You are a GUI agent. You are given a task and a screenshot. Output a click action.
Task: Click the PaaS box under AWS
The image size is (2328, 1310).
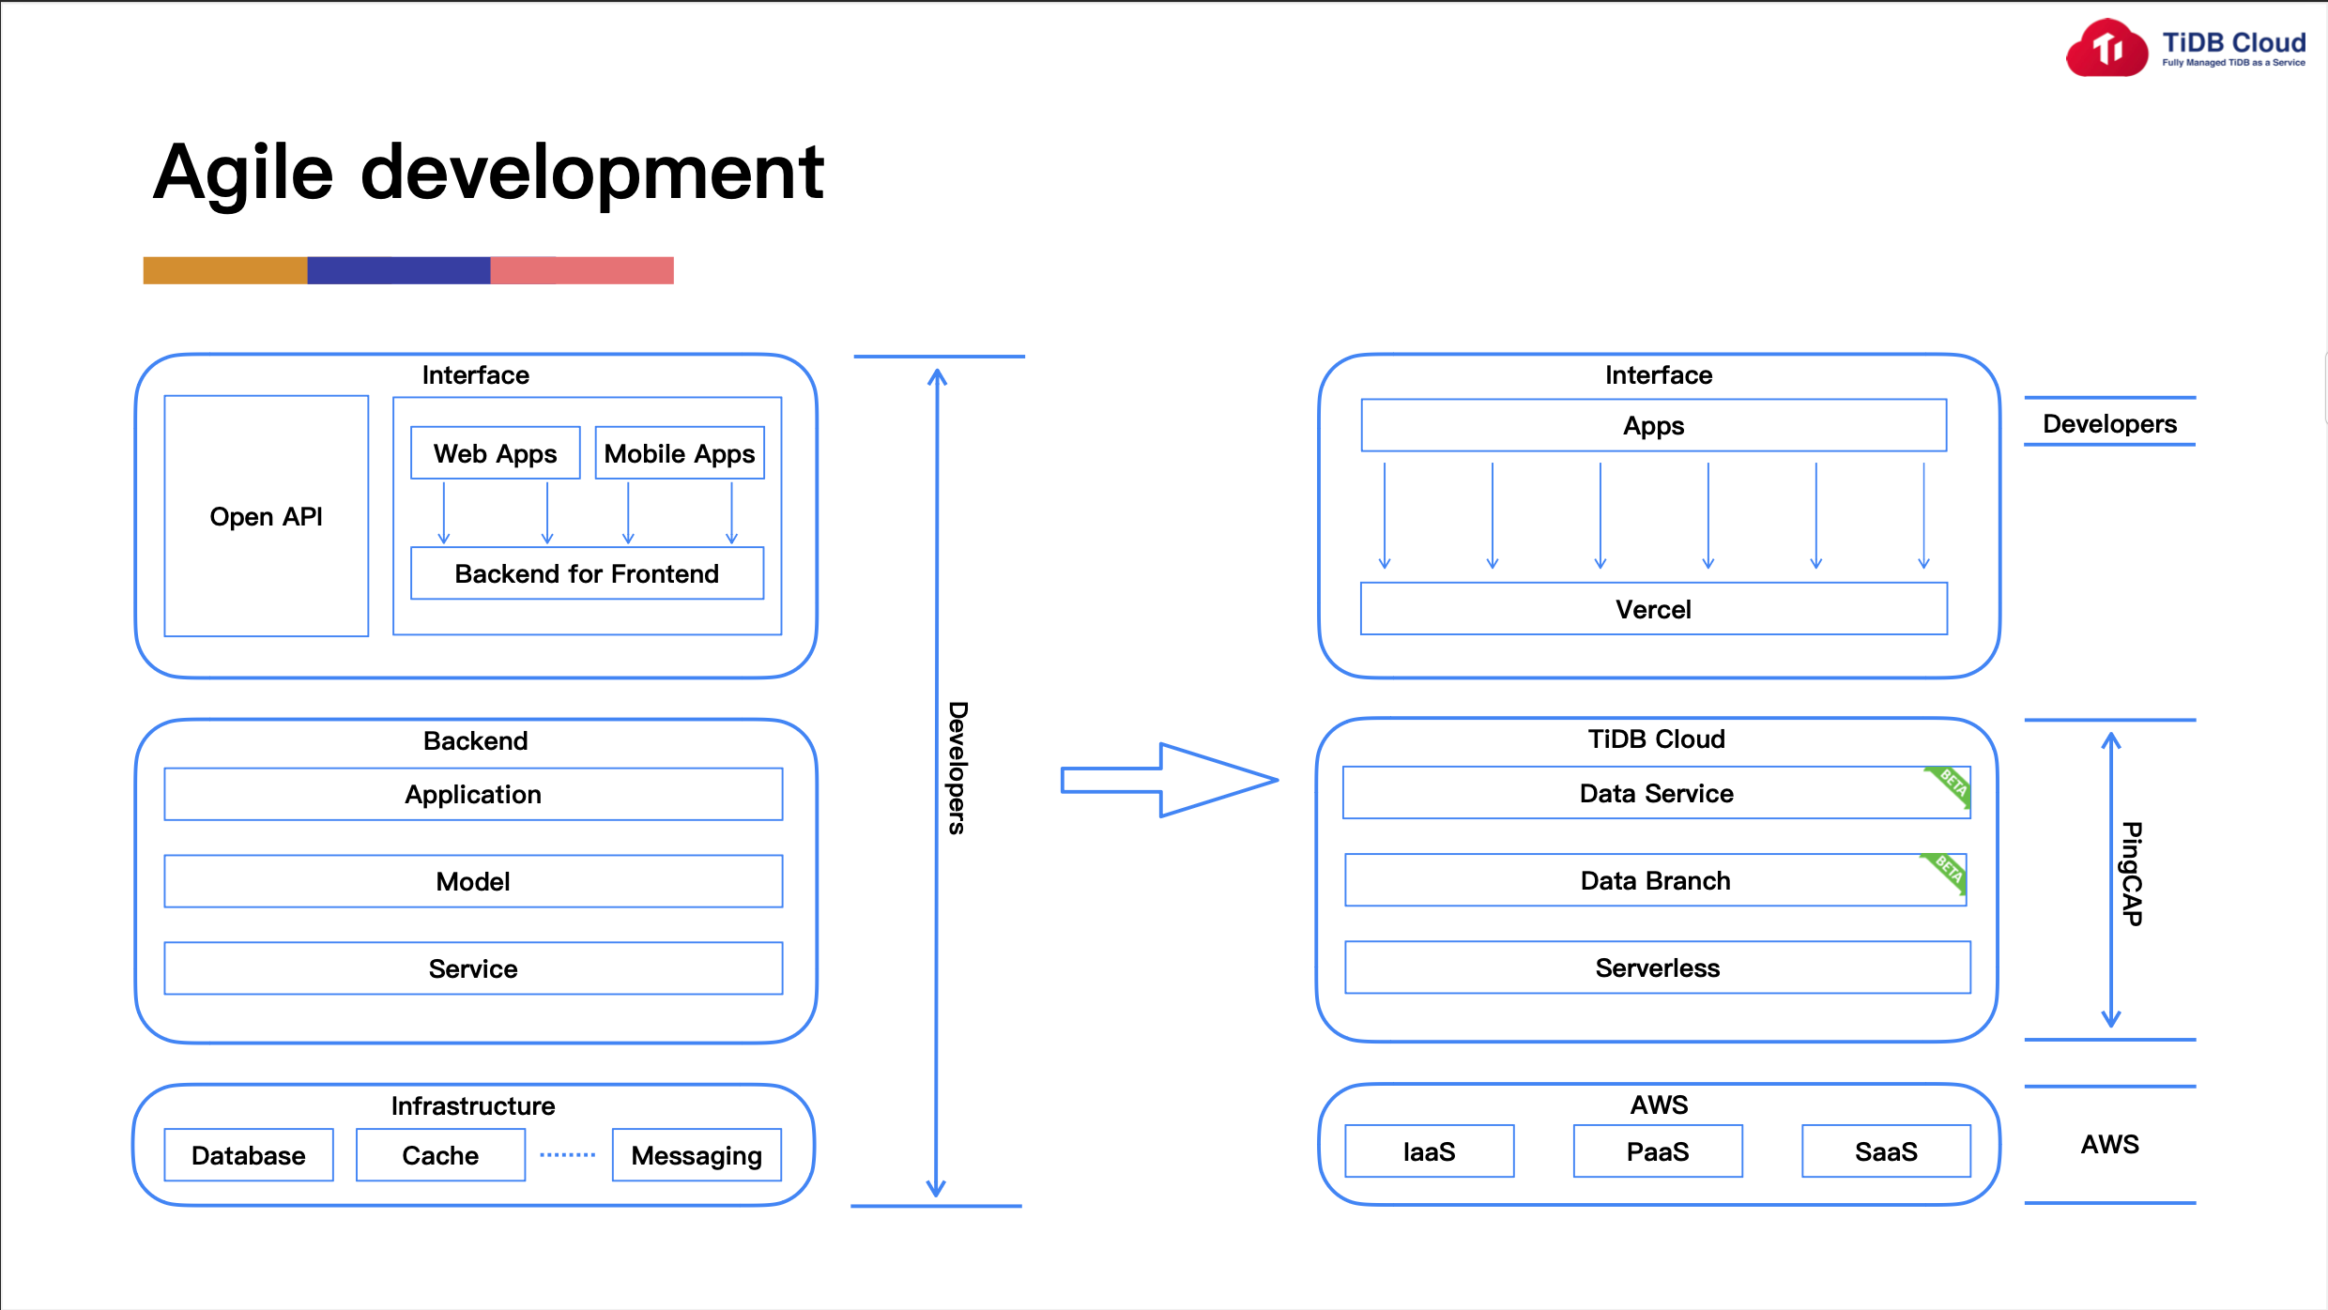click(1658, 1151)
